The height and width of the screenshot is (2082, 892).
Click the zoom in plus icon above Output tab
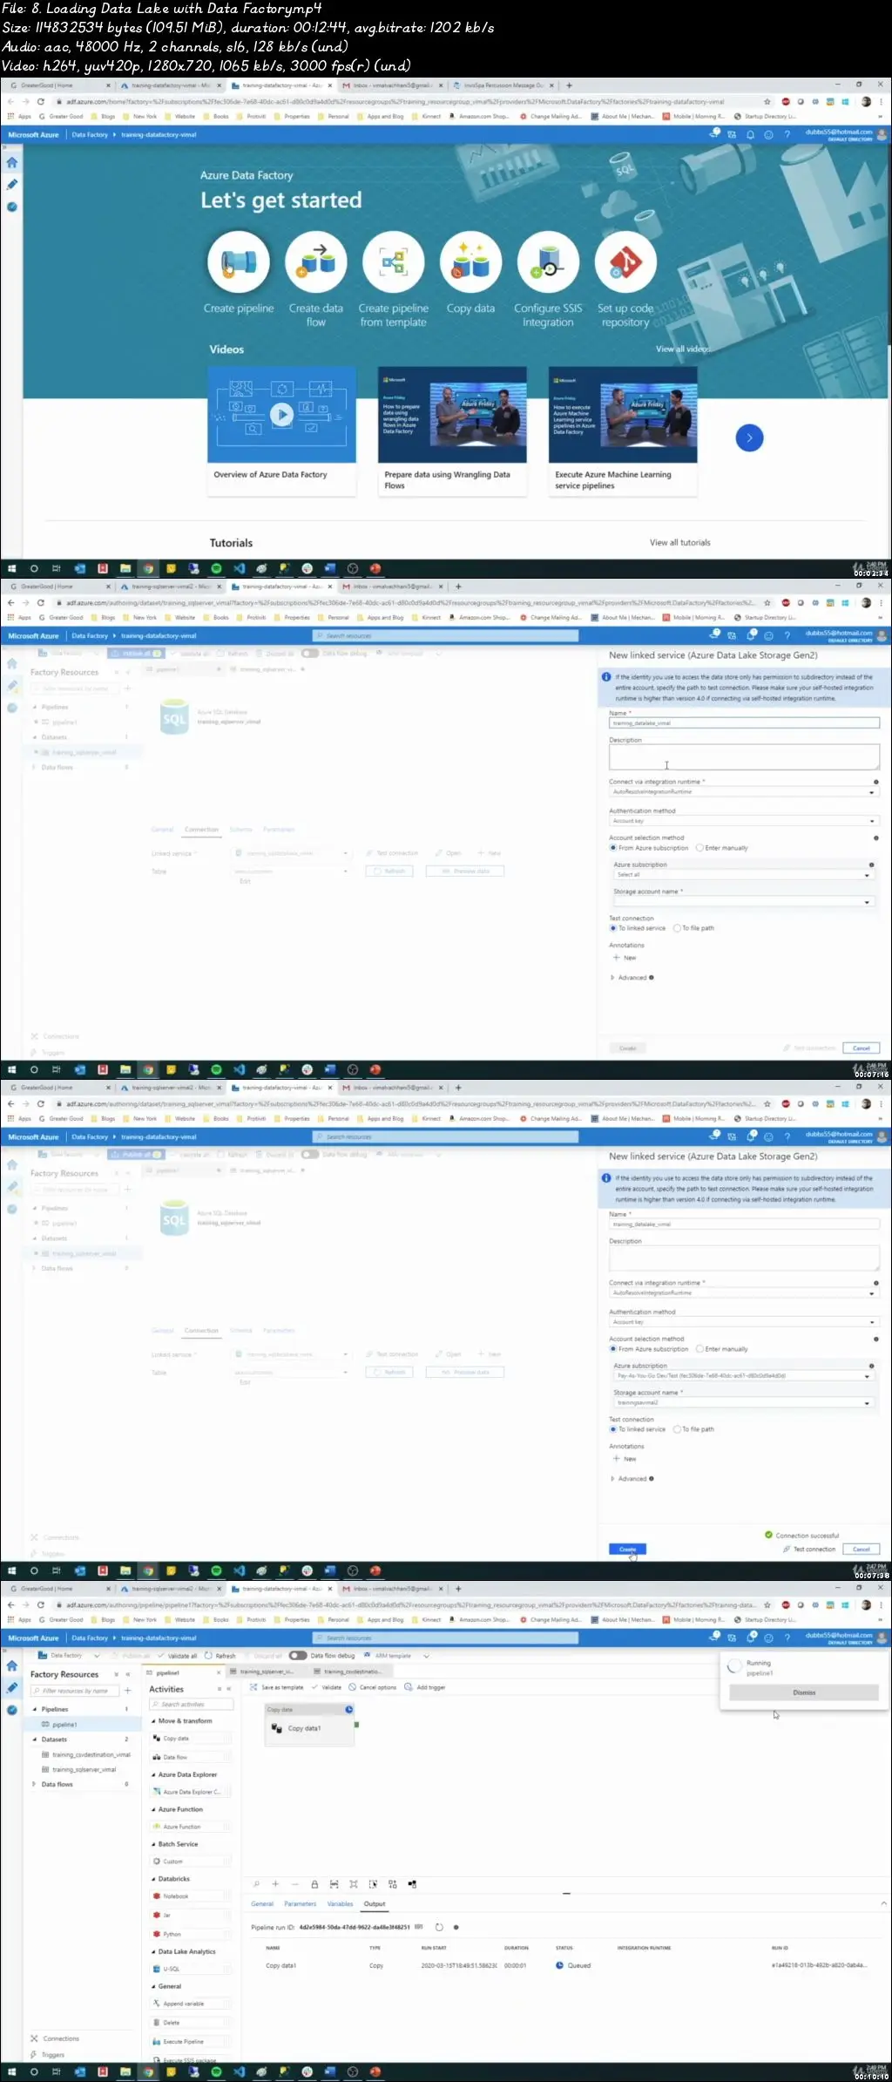tap(275, 1884)
